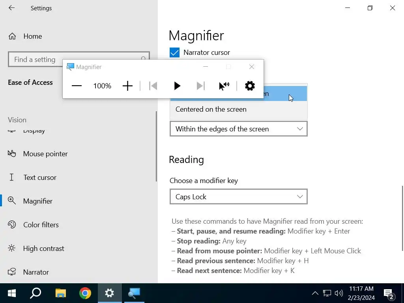Click the sidebar vertical scrollbar
The image size is (404, 303).
coord(156,146)
